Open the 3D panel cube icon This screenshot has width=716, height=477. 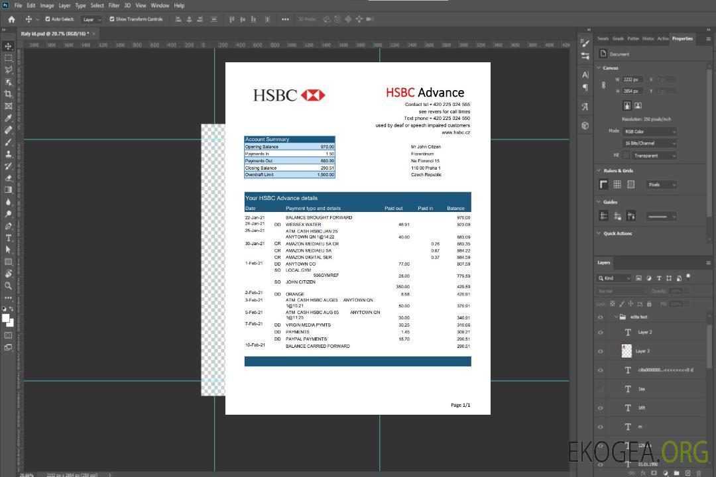585,125
